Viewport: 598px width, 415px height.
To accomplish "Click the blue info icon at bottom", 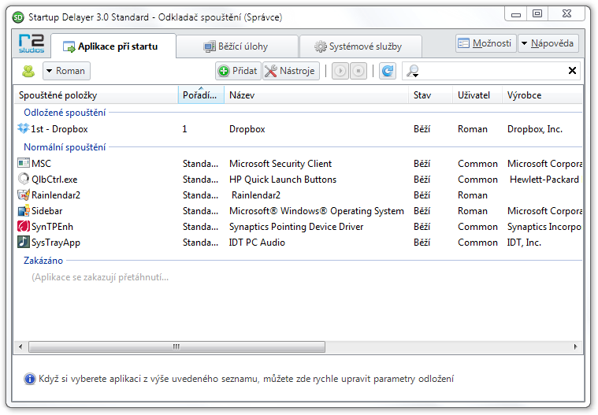I will (x=30, y=379).
